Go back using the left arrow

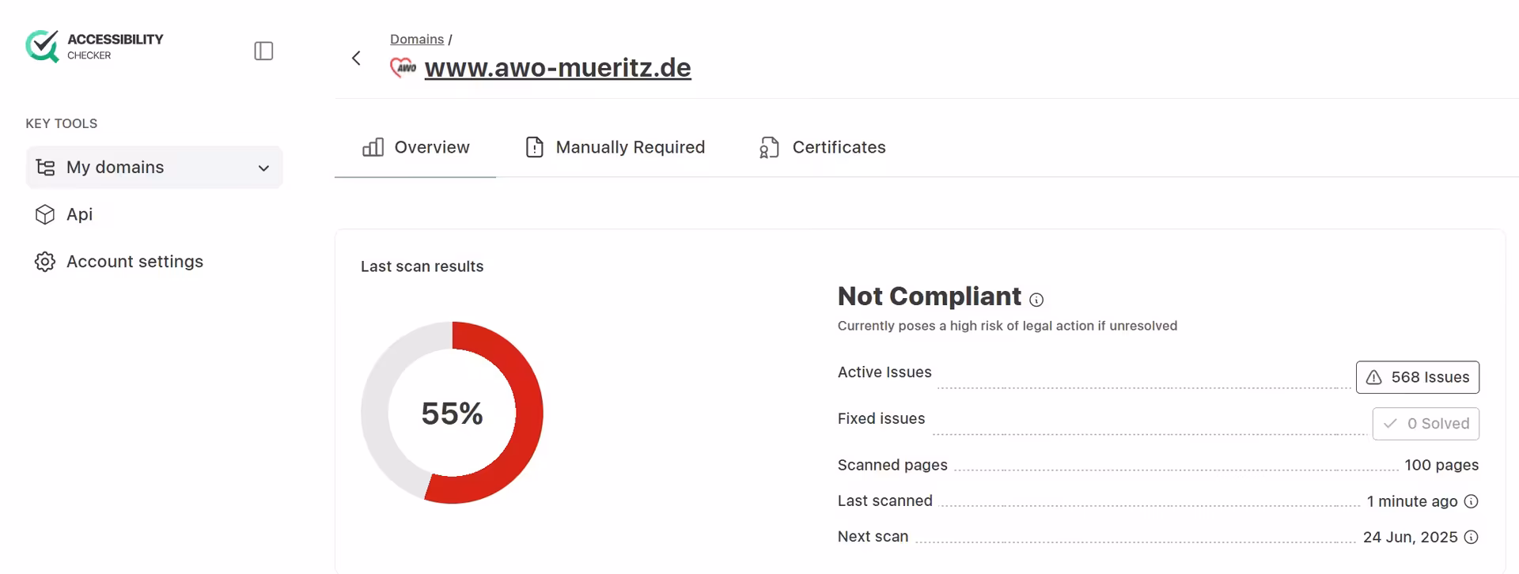[x=356, y=58]
